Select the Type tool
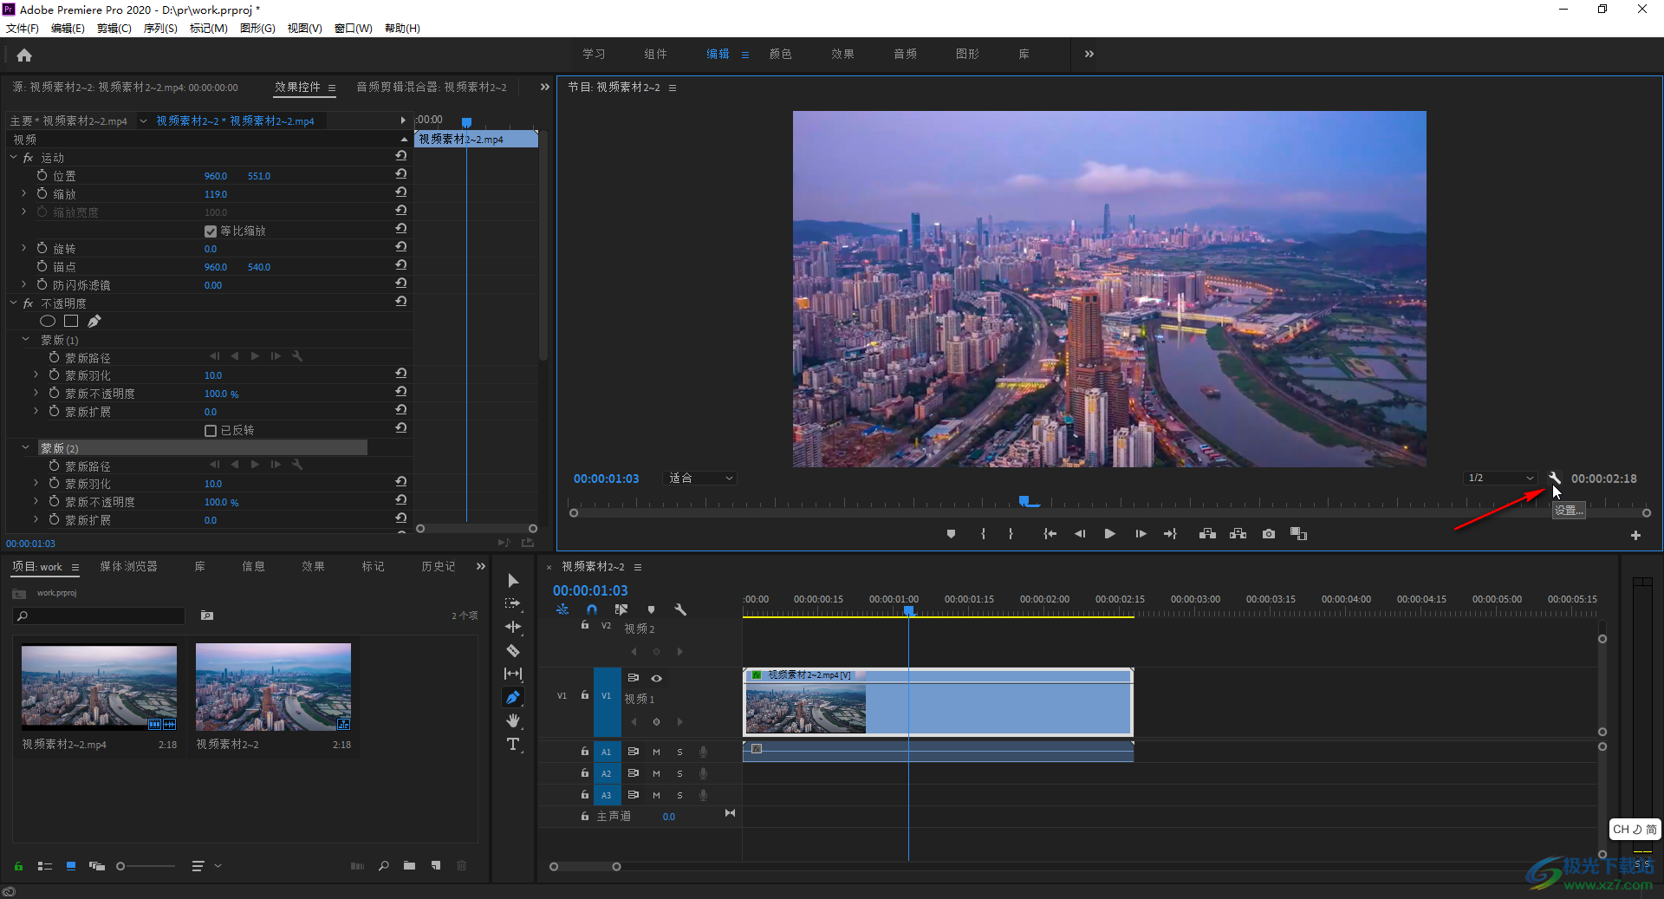 pos(513,744)
